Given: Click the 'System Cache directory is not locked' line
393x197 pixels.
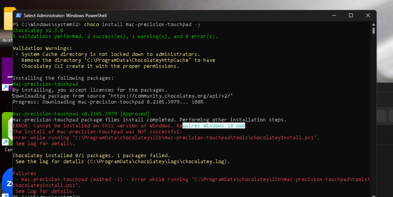Looking at the screenshot, I should click(108, 54).
